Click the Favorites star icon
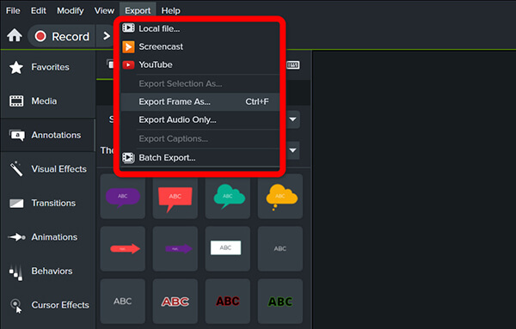 click(x=16, y=67)
